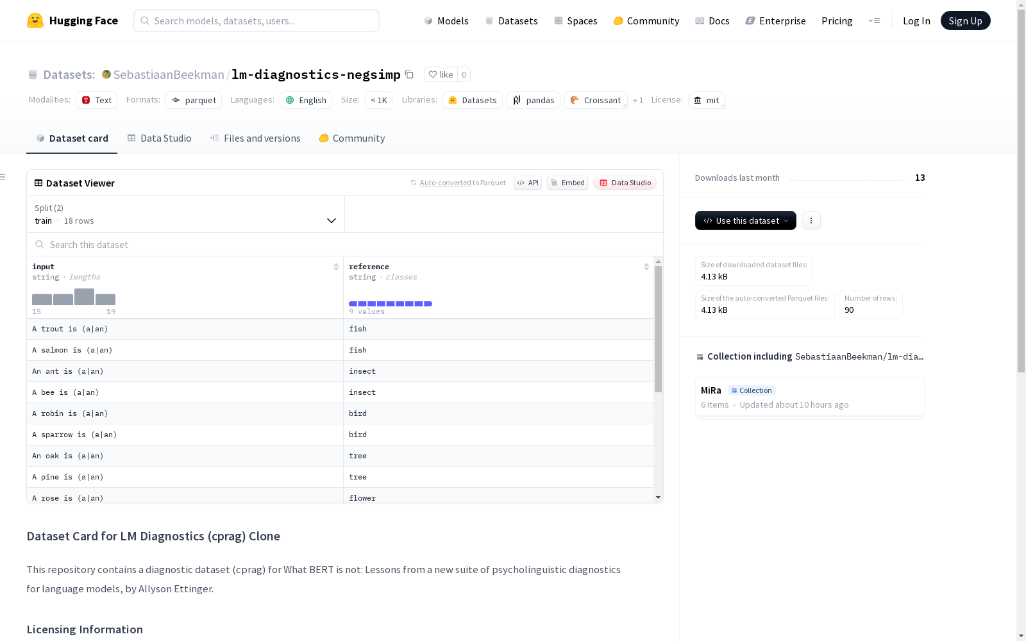Select the 'A trout is (a|an)' cell
The image size is (1026, 641).
pyautogui.click(x=185, y=329)
